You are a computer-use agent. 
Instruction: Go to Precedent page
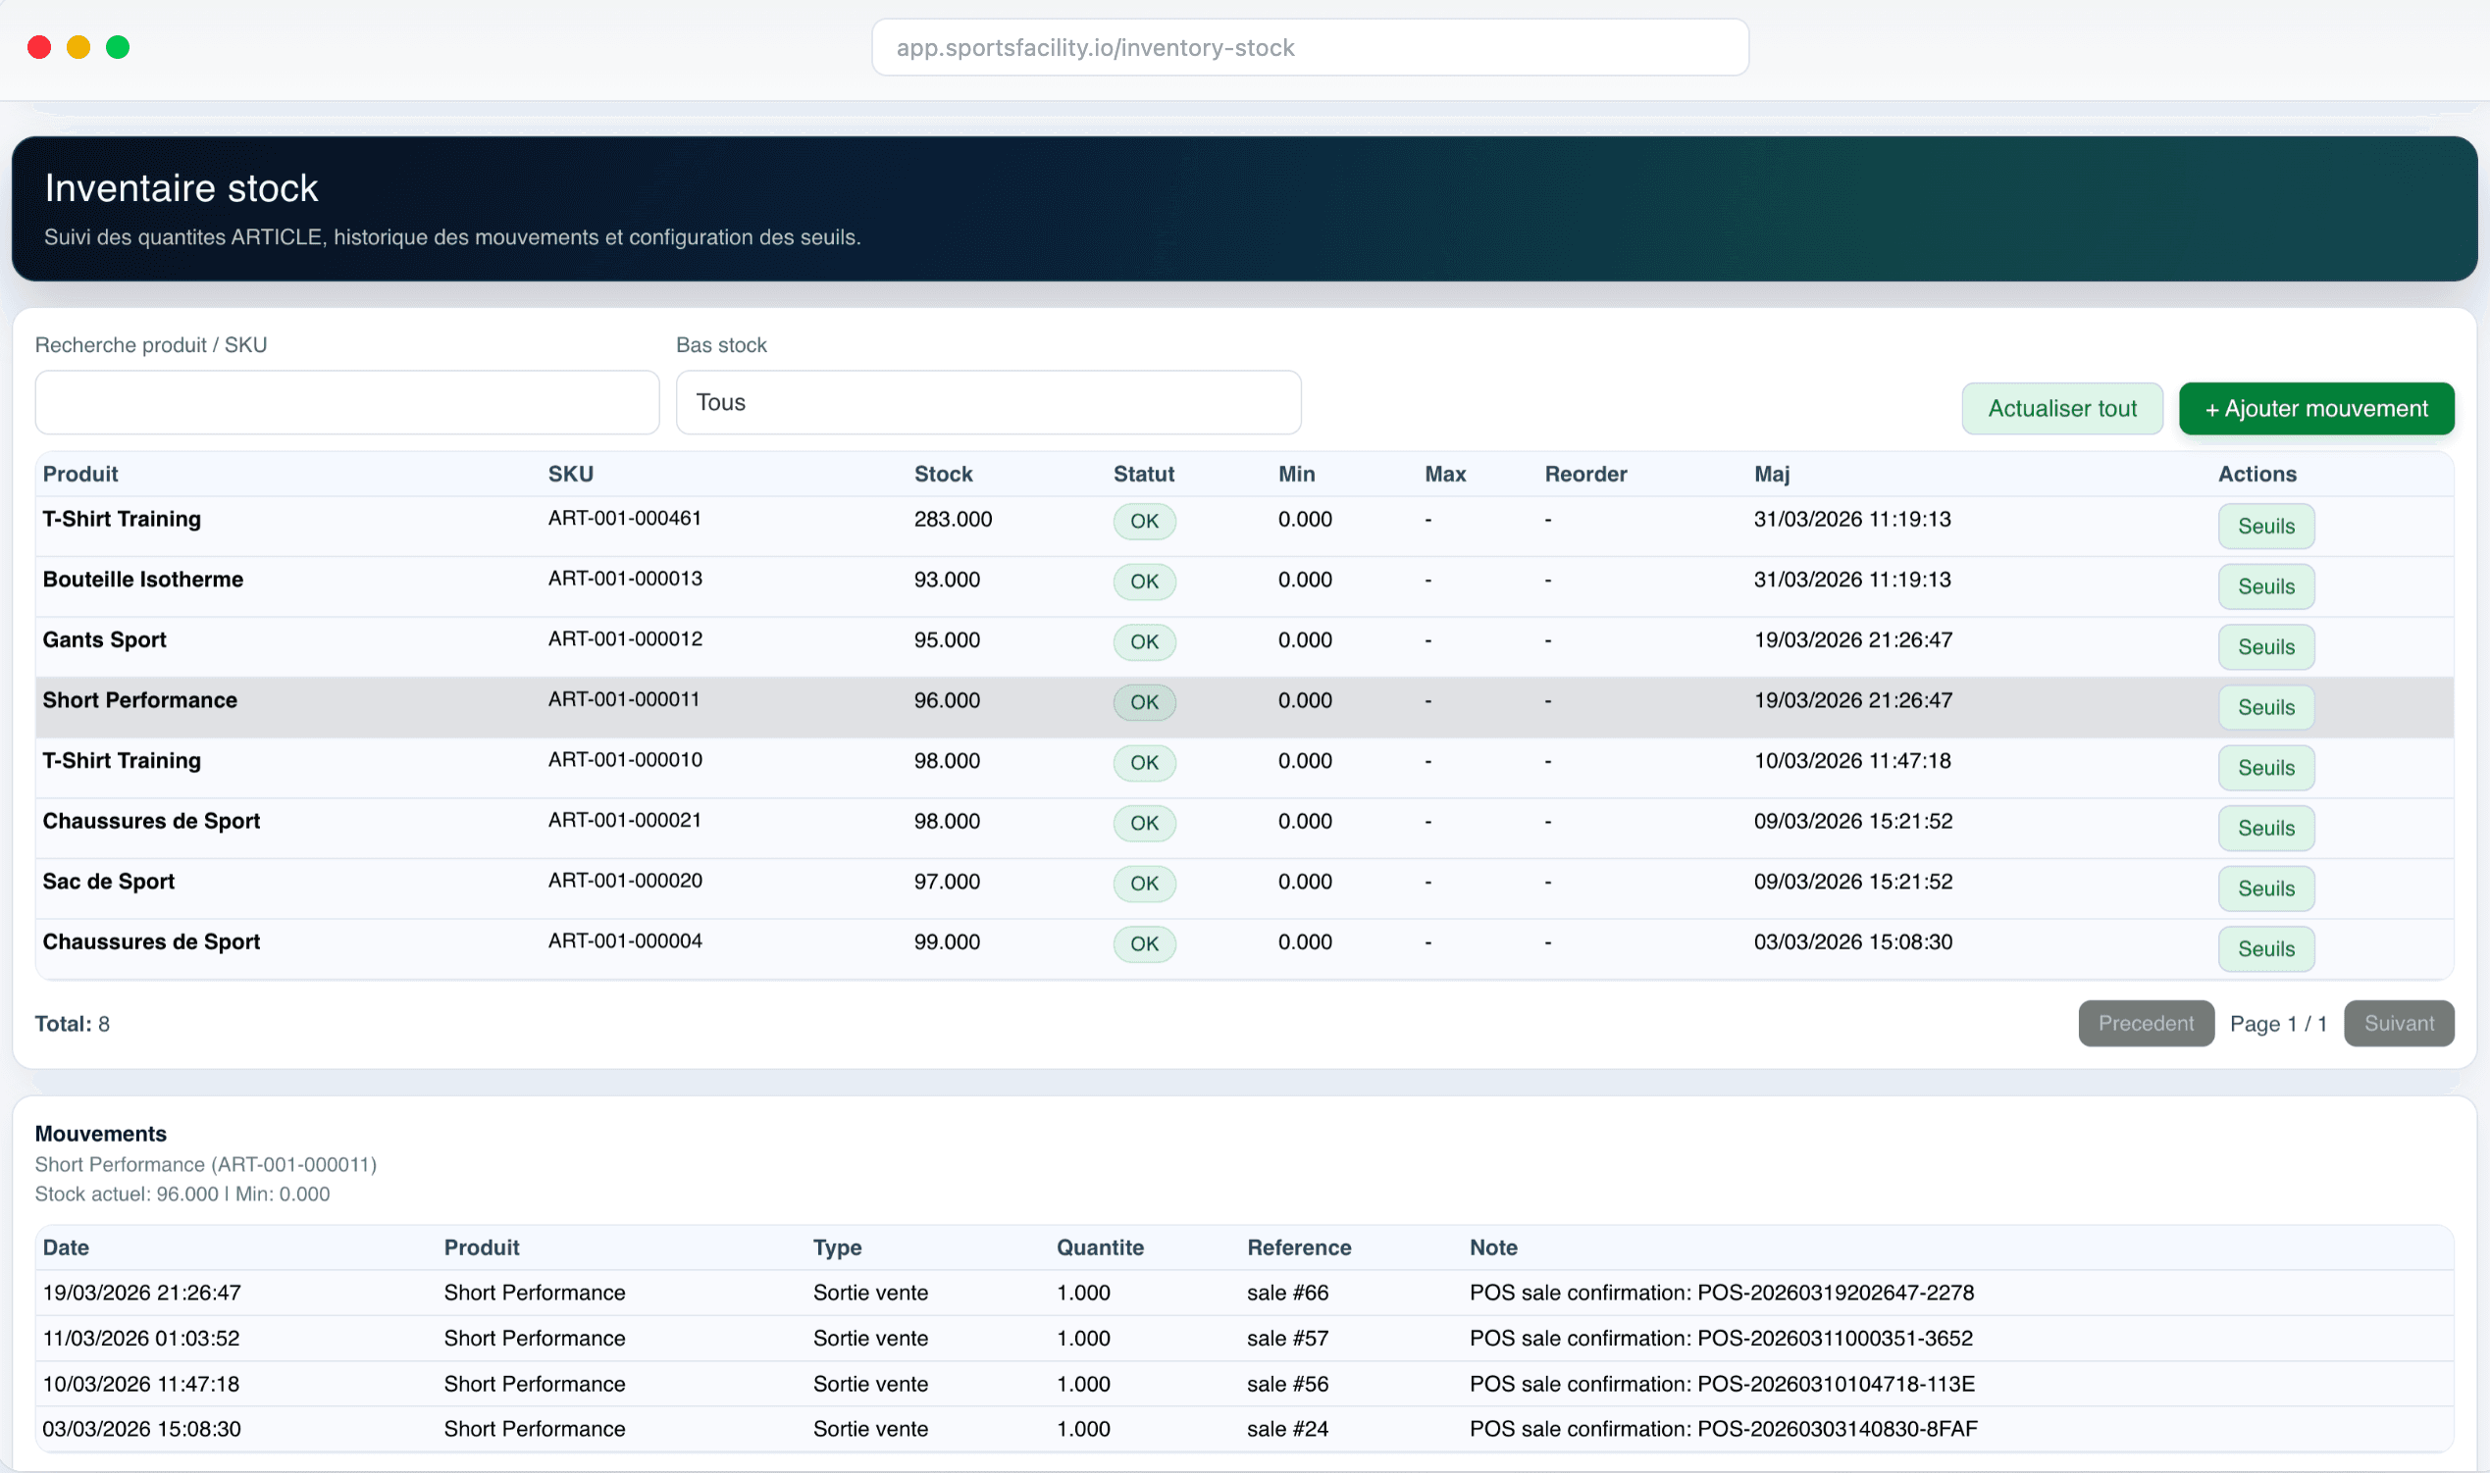click(2145, 1024)
